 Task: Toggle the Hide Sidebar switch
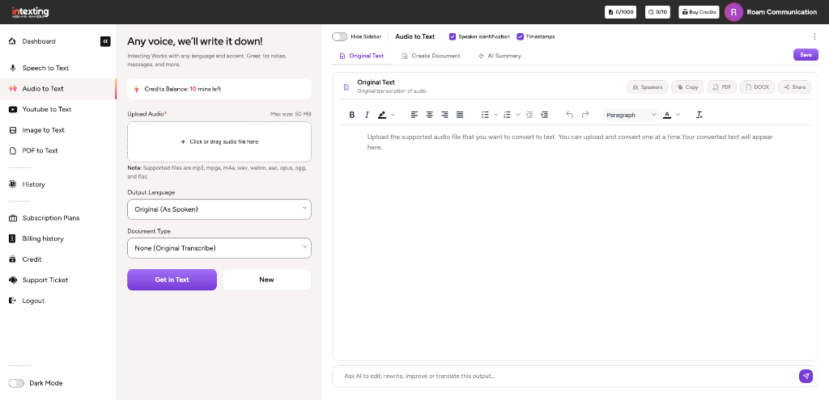pyautogui.click(x=340, y=37)
